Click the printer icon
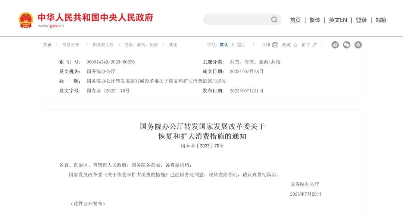Image resolution: width=403 pixels, height=220 pixels. [275, 45]
